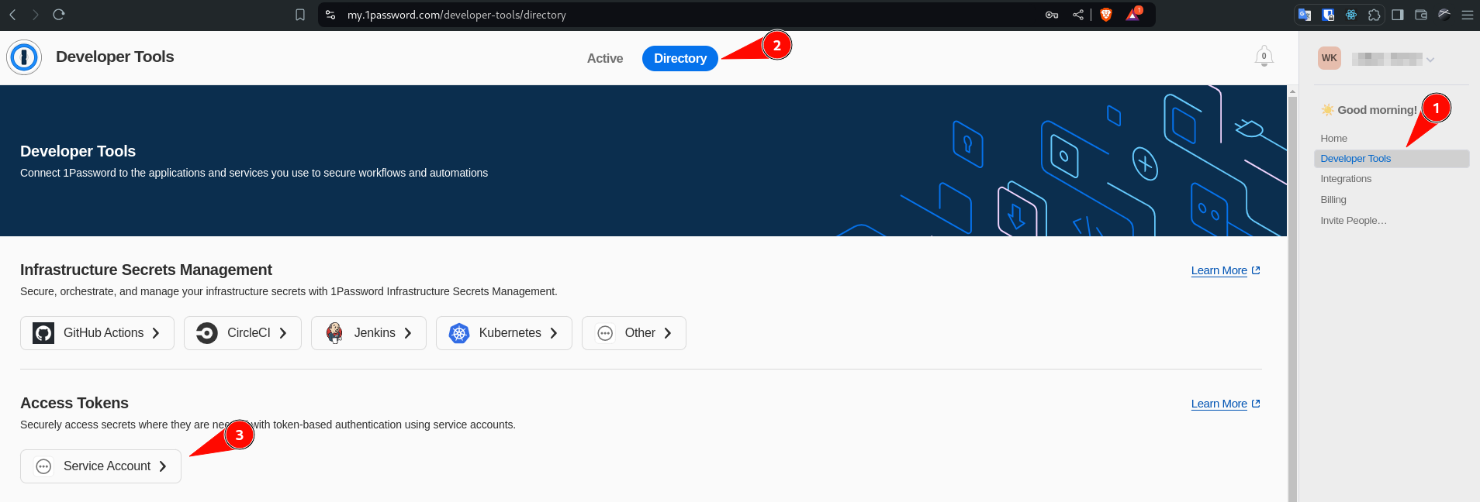Image resolution: width=1480 pixels, height=502 pixels.
Task: Select Developer Tools in sidebar
Action: [1392, 159]
